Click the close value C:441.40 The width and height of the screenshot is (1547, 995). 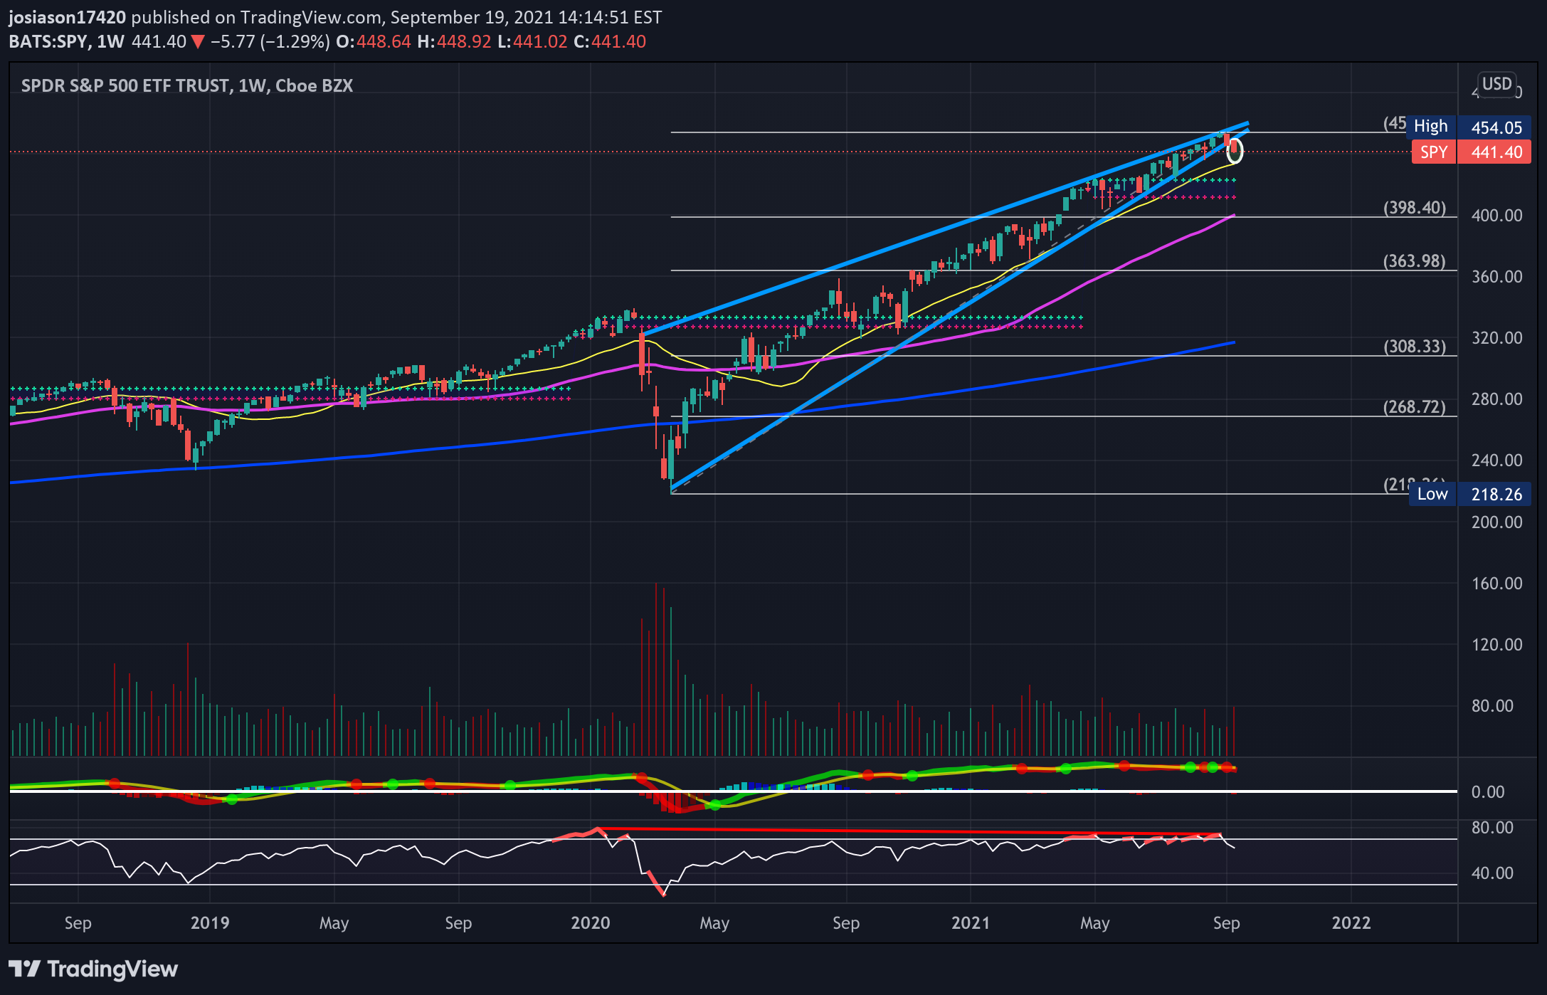point(610,41)
